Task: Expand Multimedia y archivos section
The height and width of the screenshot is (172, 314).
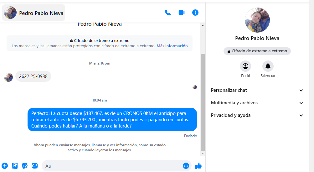Action: [257, 103]
